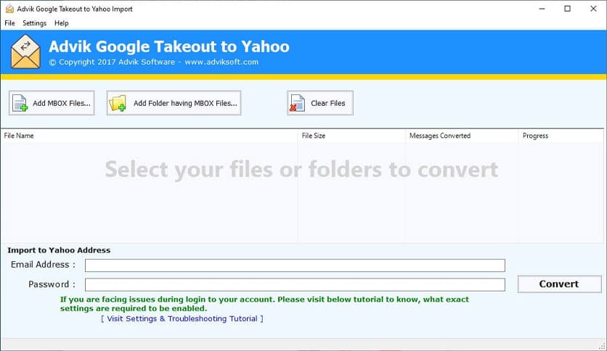
Task: Sort by File Name column header
Action: pyautogui.click(x=149, y=136)
